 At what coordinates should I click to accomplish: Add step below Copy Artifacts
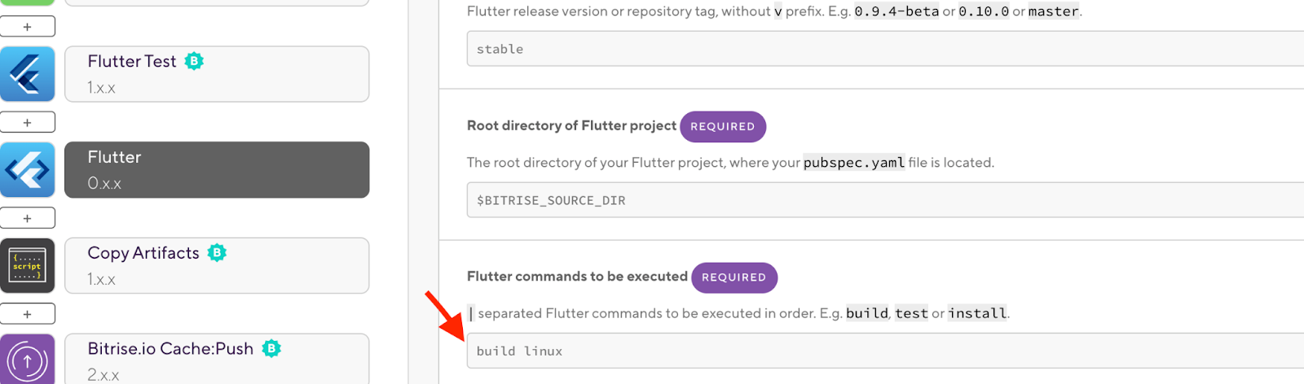click(x=28, y=314)
